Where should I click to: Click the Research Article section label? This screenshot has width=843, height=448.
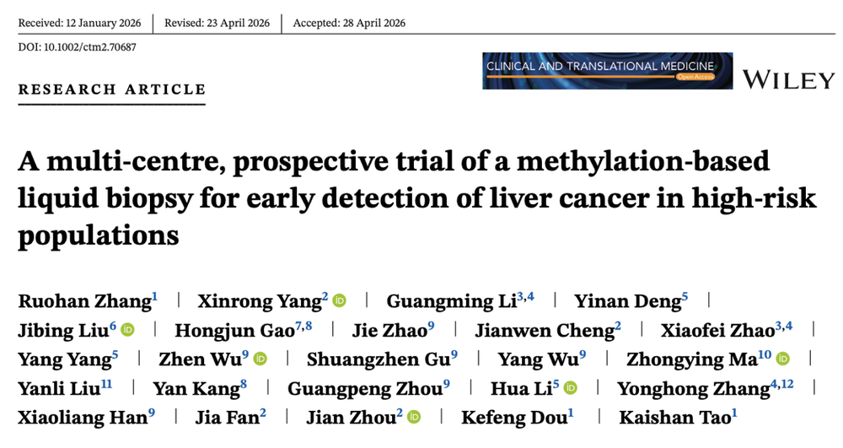[112, 89]
